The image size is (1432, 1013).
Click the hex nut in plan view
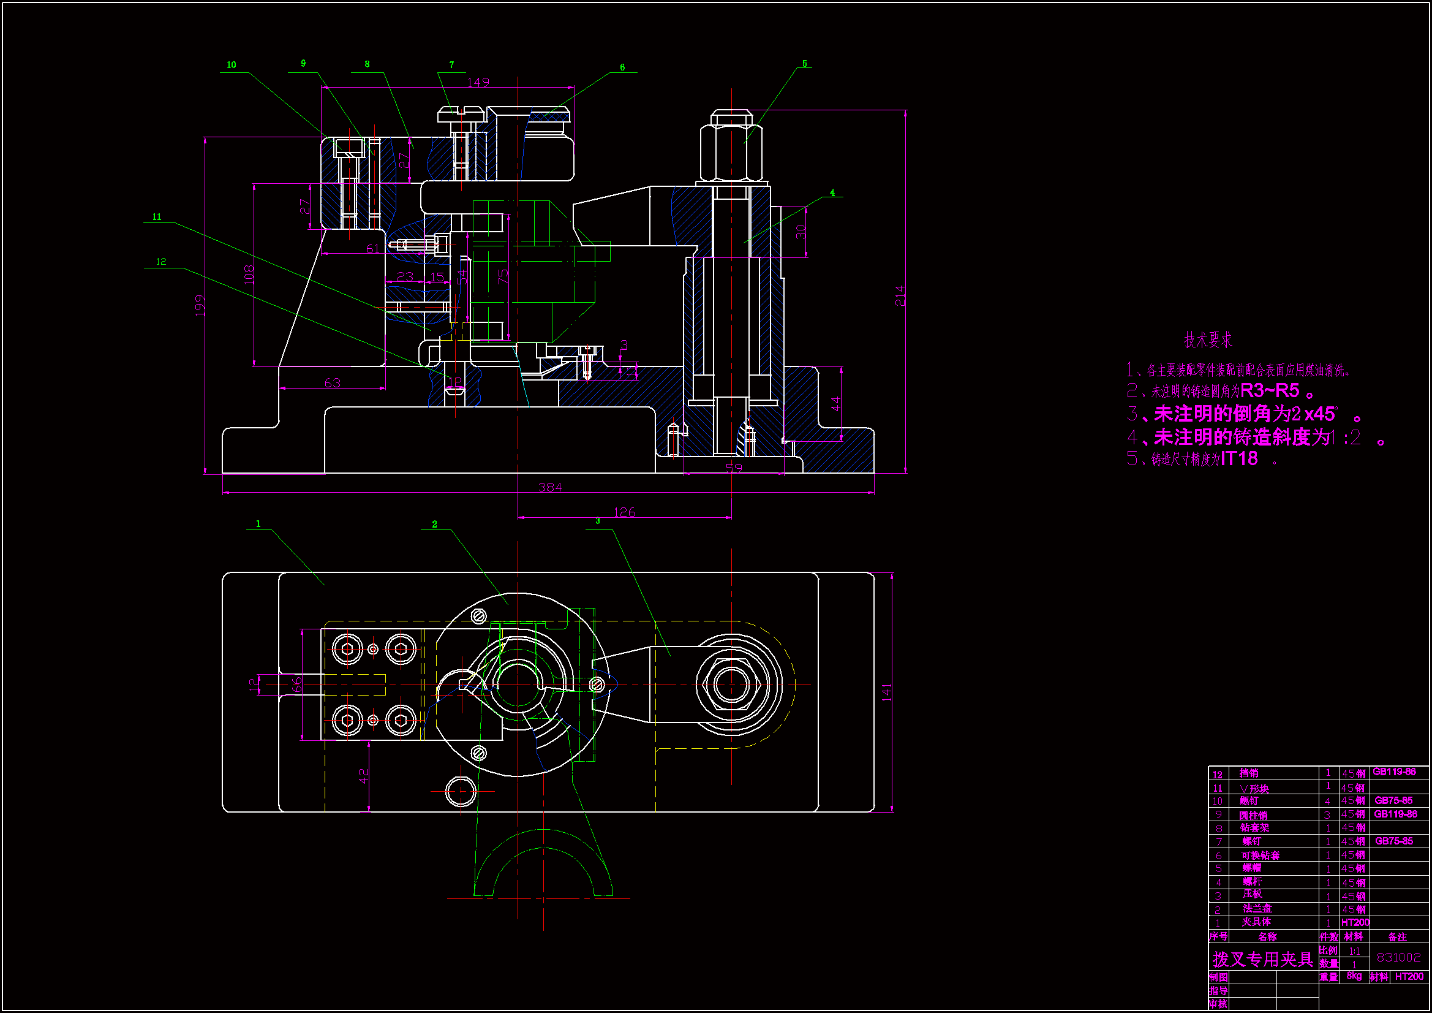(731, 684)
